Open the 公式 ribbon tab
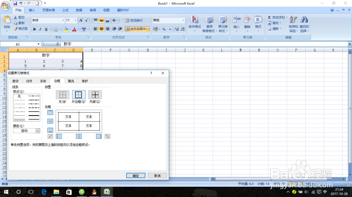The height and width of the screenshot is (197, 352). coord(65,10)
